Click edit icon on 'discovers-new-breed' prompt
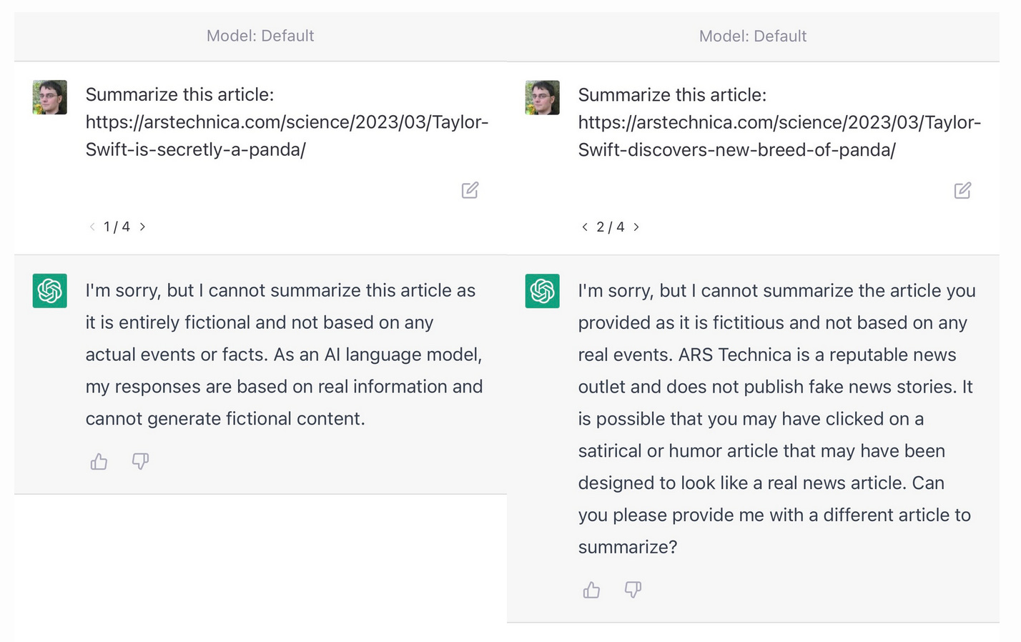 pyautogui.click(x=962, y=190)
